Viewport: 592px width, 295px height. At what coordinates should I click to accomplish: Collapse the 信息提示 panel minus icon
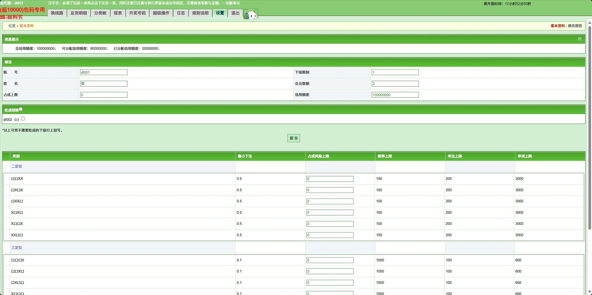(580, 39)
